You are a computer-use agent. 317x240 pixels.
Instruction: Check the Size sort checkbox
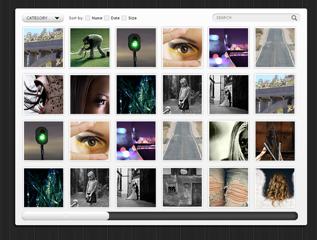(x=124, y=18)
